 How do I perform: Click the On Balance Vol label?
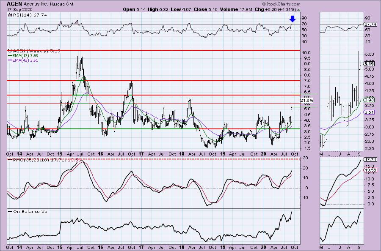coord(31,211)
